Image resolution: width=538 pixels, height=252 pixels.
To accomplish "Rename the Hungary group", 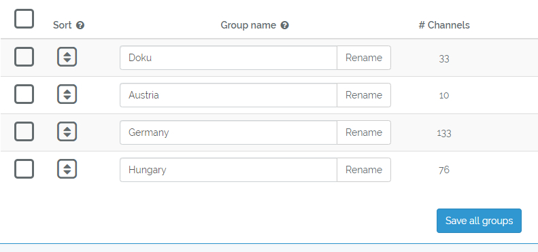I will (x=364, y=170).
